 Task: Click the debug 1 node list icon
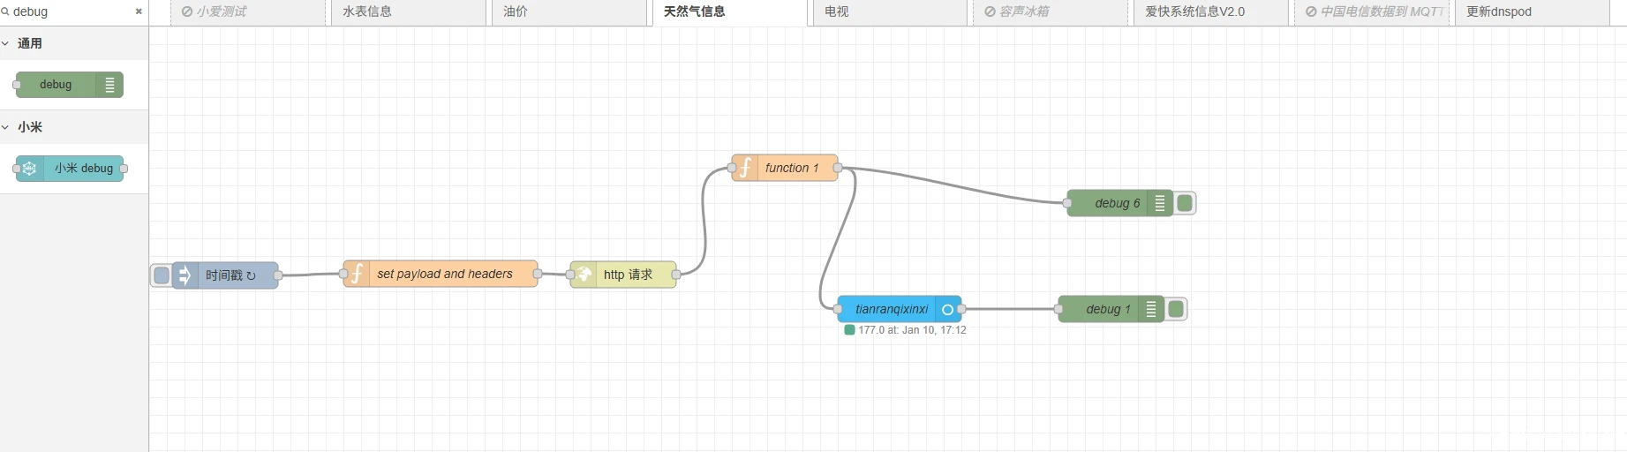pyautogui.click(x=1151, y=310)
